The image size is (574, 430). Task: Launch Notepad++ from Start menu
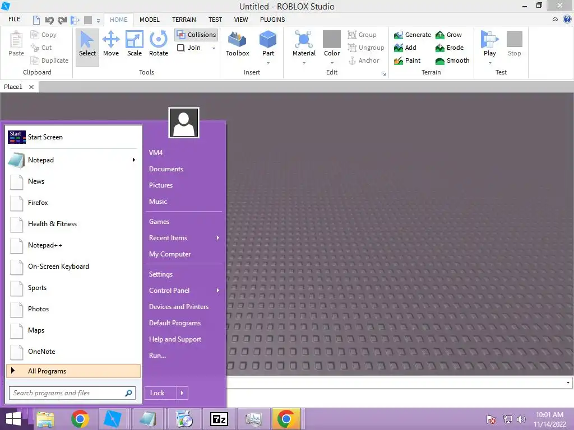pos(73,245)
